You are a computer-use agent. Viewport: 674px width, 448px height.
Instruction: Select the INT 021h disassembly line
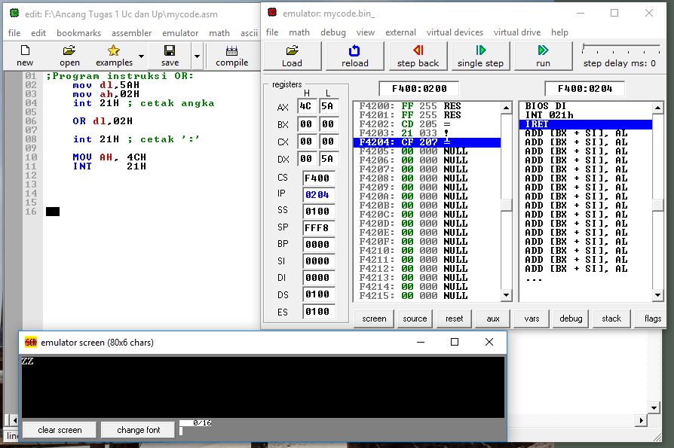pyautogui.click(x=549, y=115)
